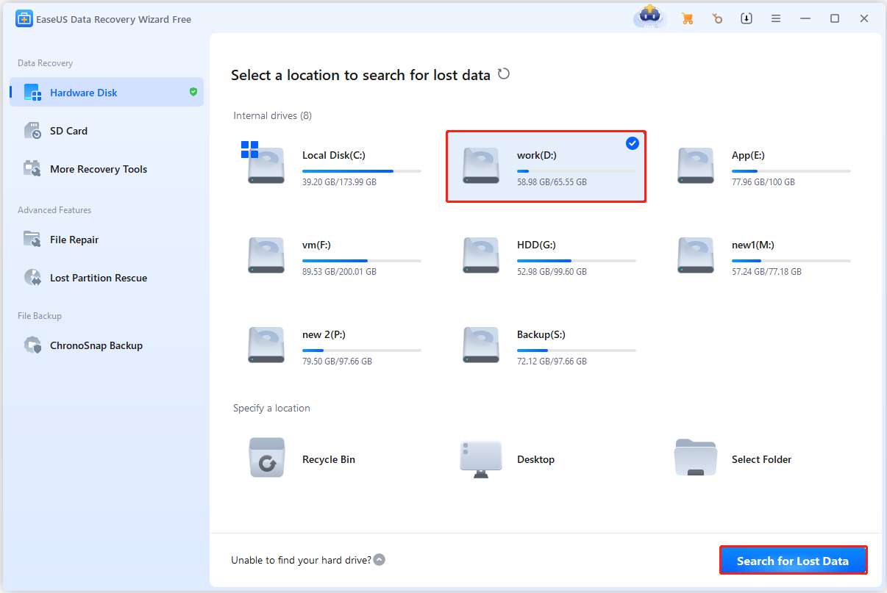Expand the Unable to find hard drive arrow
887x593 pixels.
pyautogui.click(x=379, y=559)
